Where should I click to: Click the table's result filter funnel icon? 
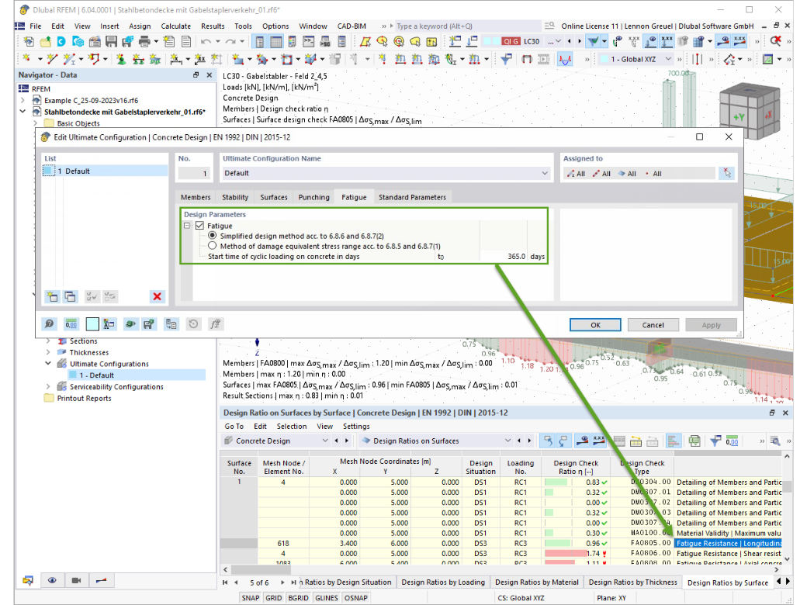(715, 441)
